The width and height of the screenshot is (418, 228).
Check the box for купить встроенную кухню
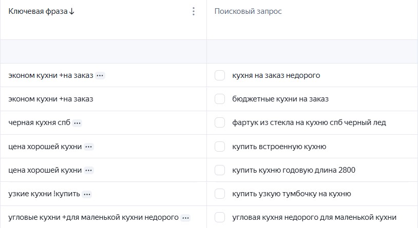point(220,147)
